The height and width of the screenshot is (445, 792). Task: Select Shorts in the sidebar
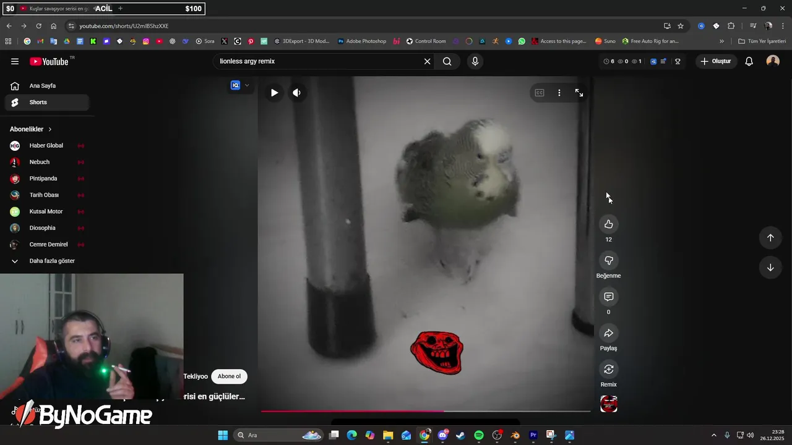47,103
